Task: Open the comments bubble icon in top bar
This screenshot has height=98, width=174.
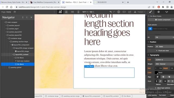Action: click(119, 12)
